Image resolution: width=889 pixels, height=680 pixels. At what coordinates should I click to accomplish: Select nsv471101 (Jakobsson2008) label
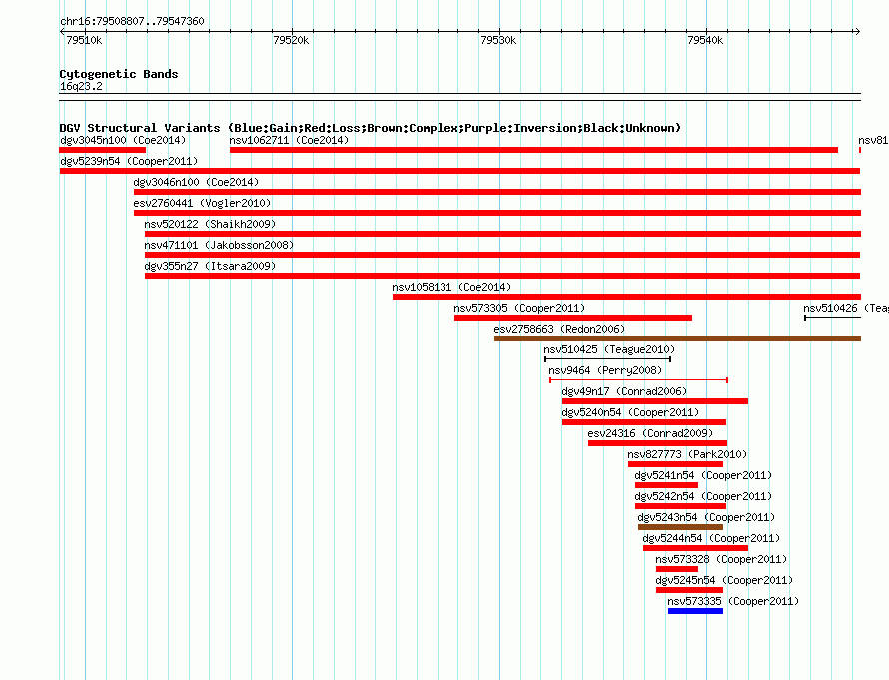219,245
